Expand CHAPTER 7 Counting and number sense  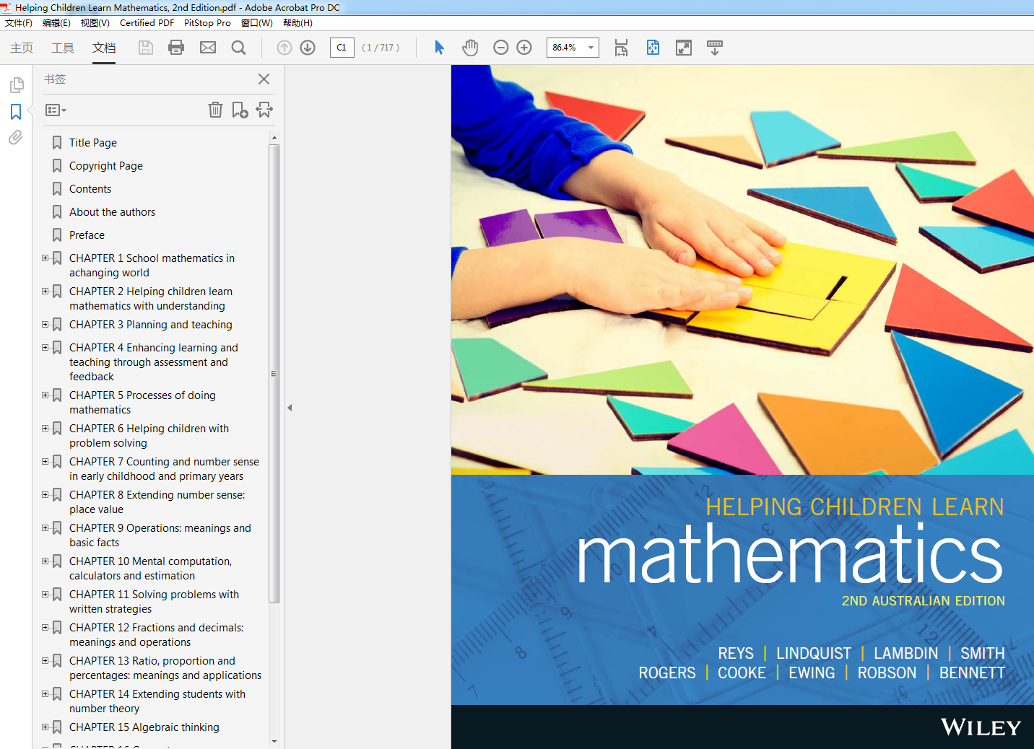point(45,461)
